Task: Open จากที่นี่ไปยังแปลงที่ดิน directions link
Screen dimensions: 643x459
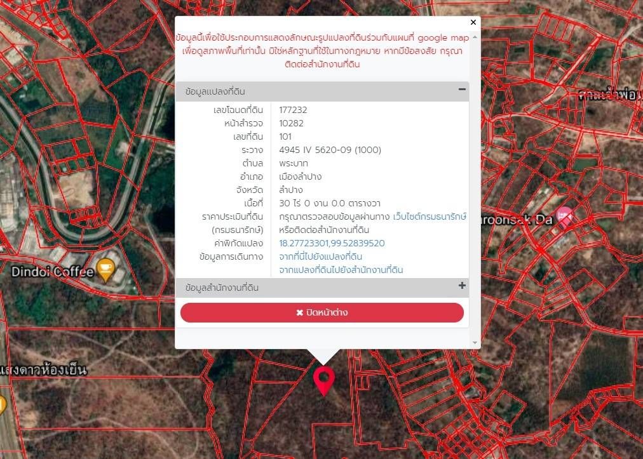Action: click(320, 256)
